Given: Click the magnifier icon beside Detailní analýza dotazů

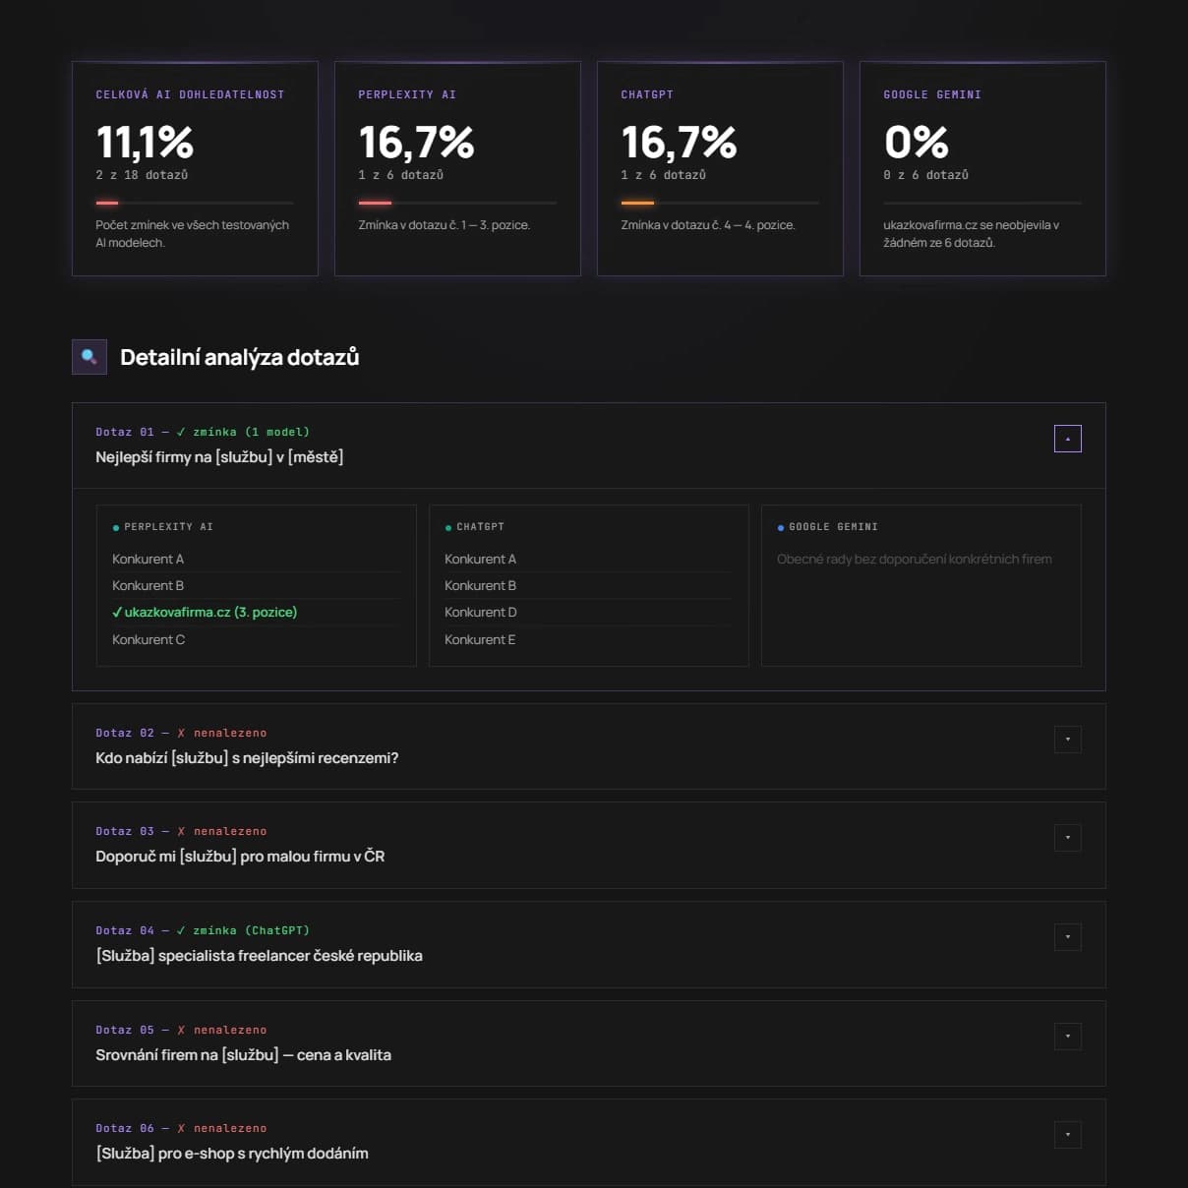Looking at the screenshot, I should [89, 357].
